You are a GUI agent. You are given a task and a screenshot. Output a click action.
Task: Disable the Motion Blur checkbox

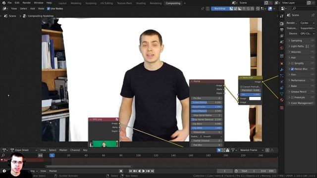(292, 69)
